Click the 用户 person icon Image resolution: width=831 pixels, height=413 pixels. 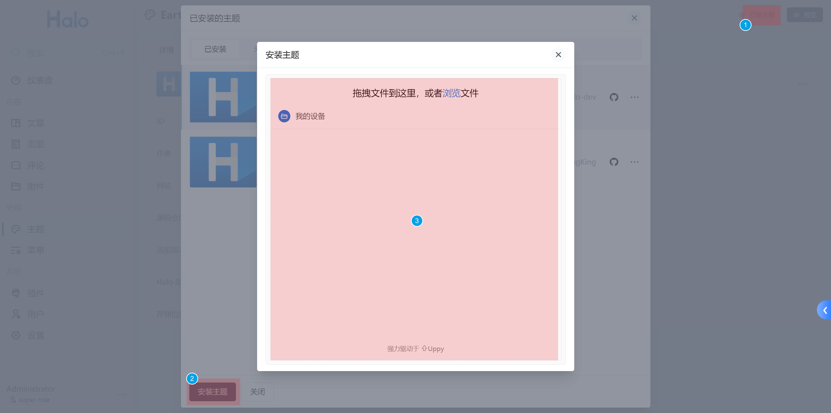[16, 314]
